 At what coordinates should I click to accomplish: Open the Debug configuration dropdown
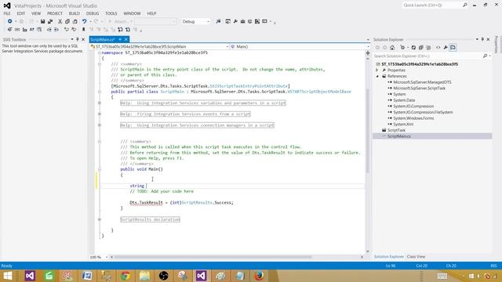[x=195, y=21]
